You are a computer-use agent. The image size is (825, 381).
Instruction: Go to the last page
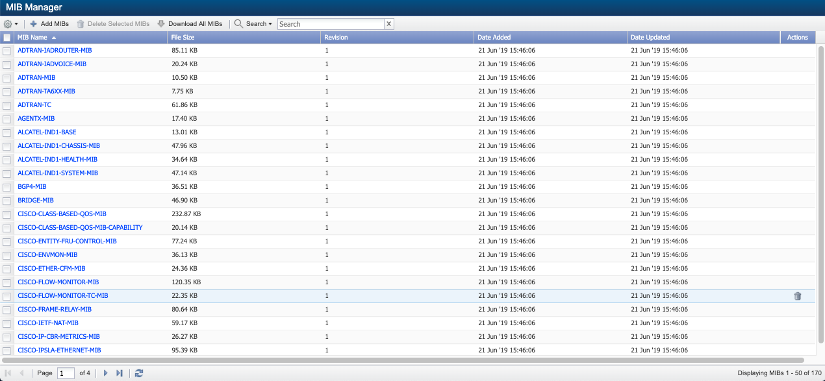[x=120, y=373]
